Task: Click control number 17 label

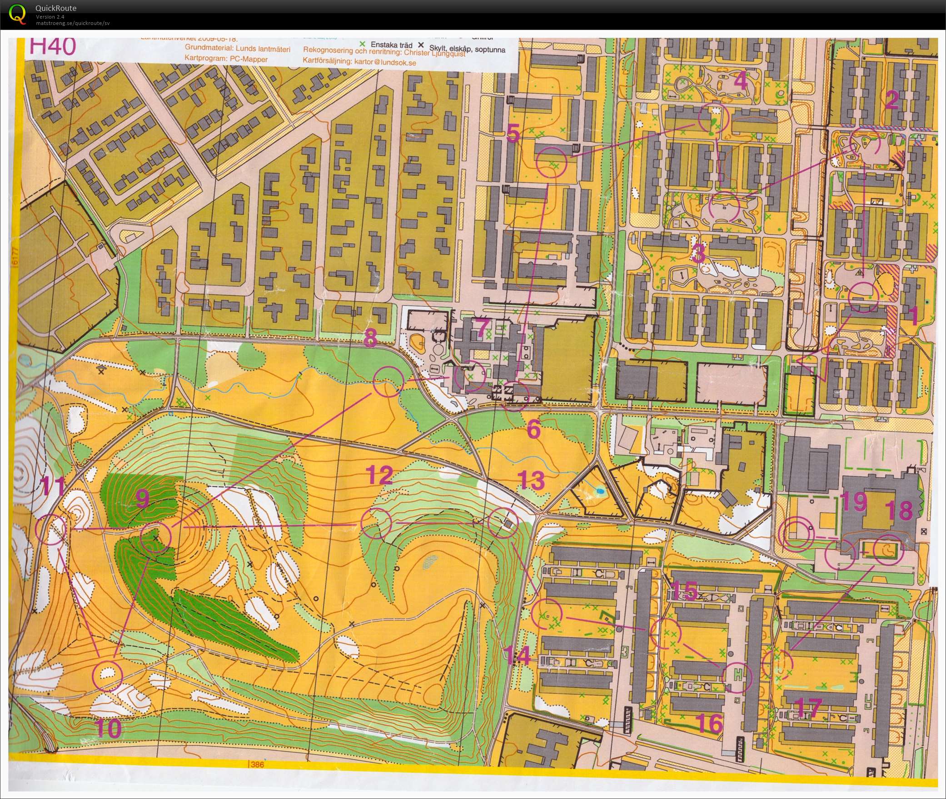Action: click(808, 707)
